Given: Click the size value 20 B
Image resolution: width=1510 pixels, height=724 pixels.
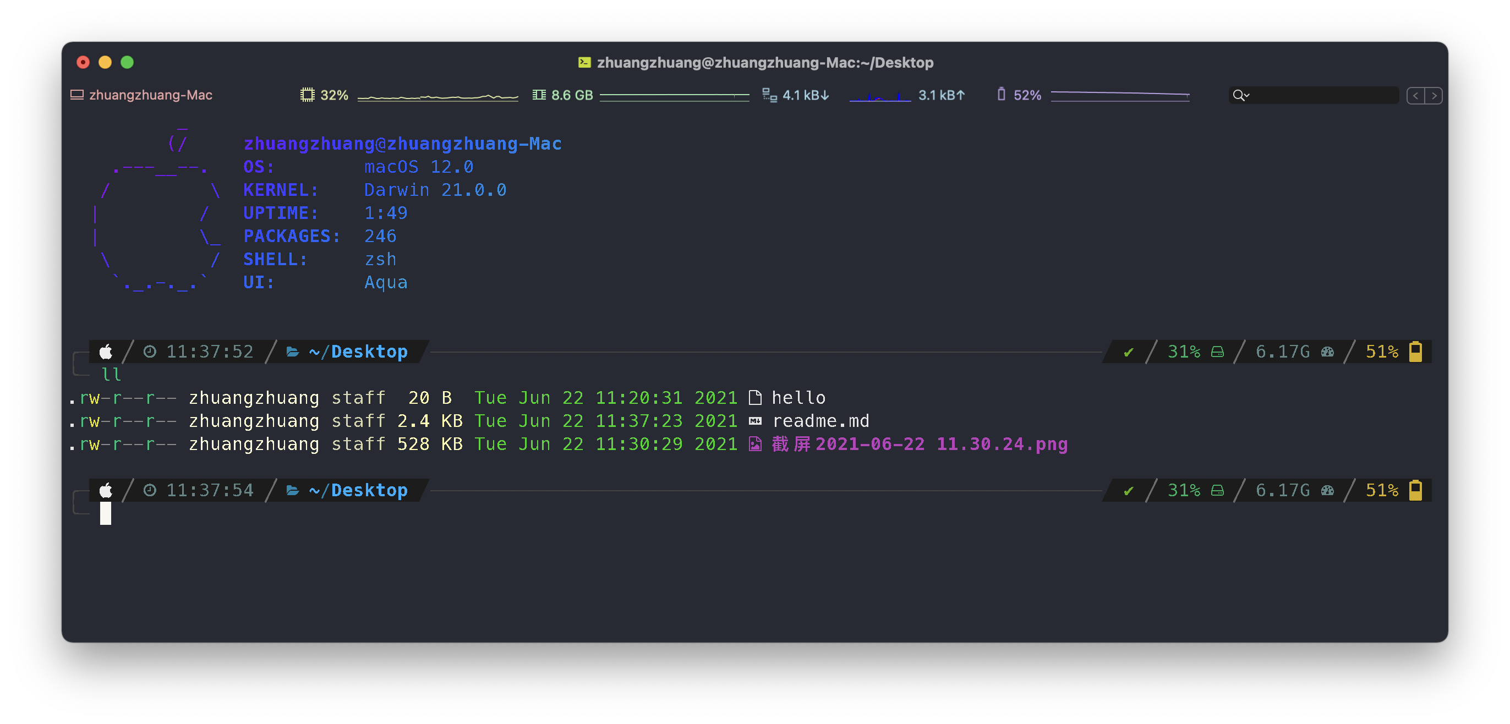Looking at the screenshot, I should pyautogui.click(x=430, y=397).
